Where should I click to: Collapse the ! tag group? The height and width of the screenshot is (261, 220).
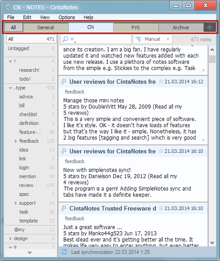click(x=10, y=62)
